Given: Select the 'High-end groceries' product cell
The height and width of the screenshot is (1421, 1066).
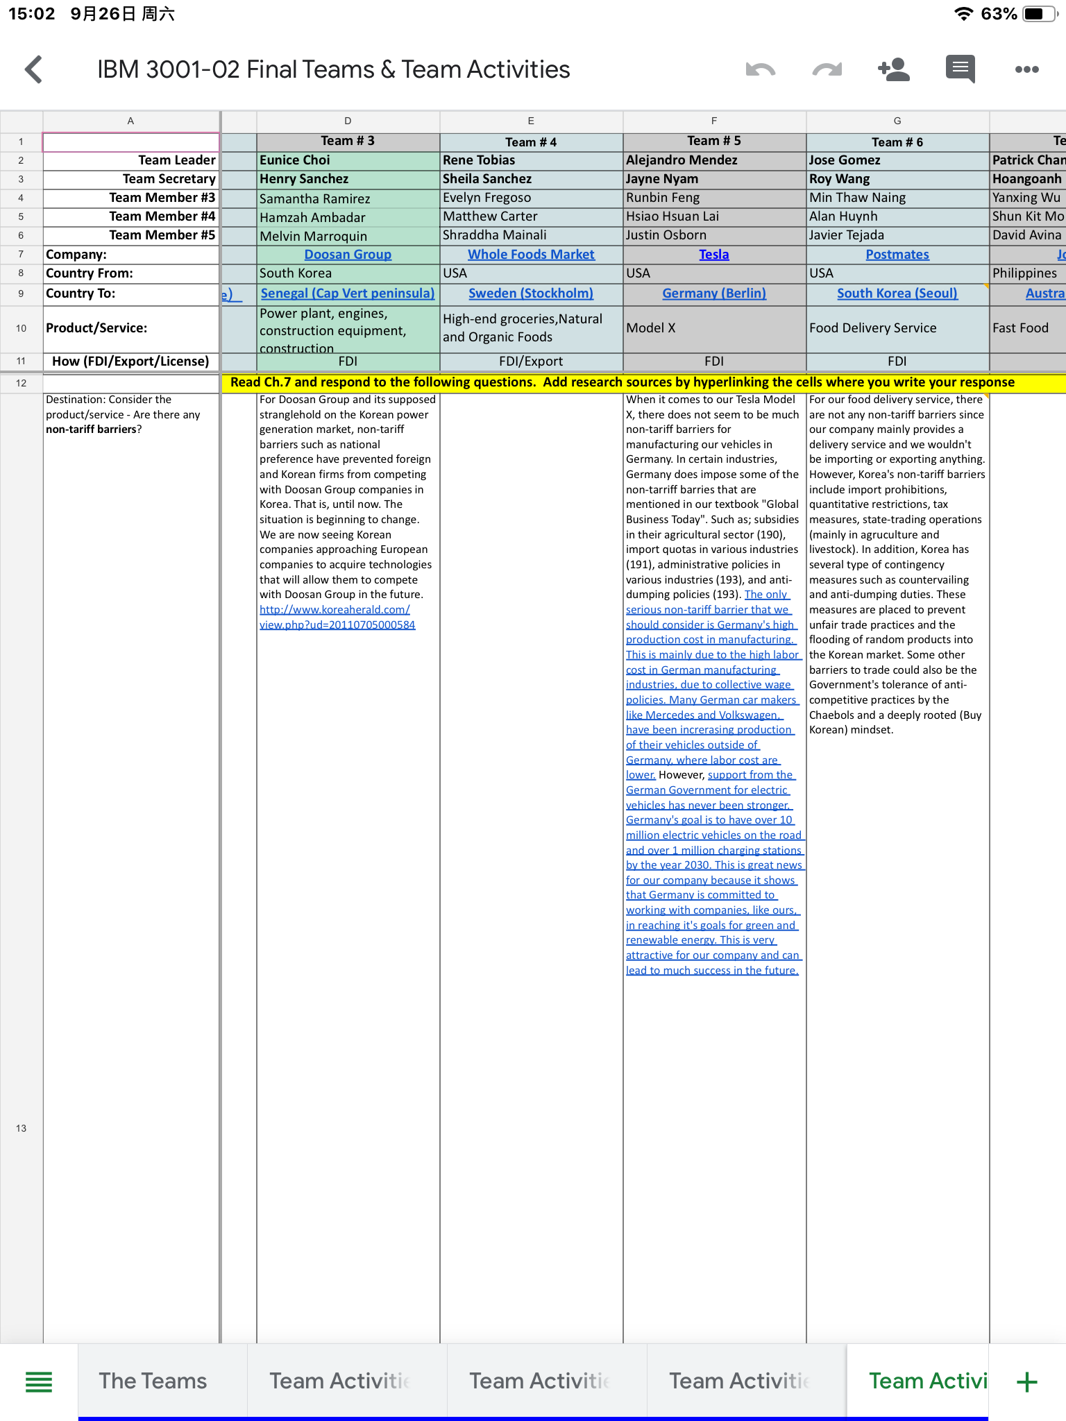Looking at the screenshot, I should pos(531,328).
